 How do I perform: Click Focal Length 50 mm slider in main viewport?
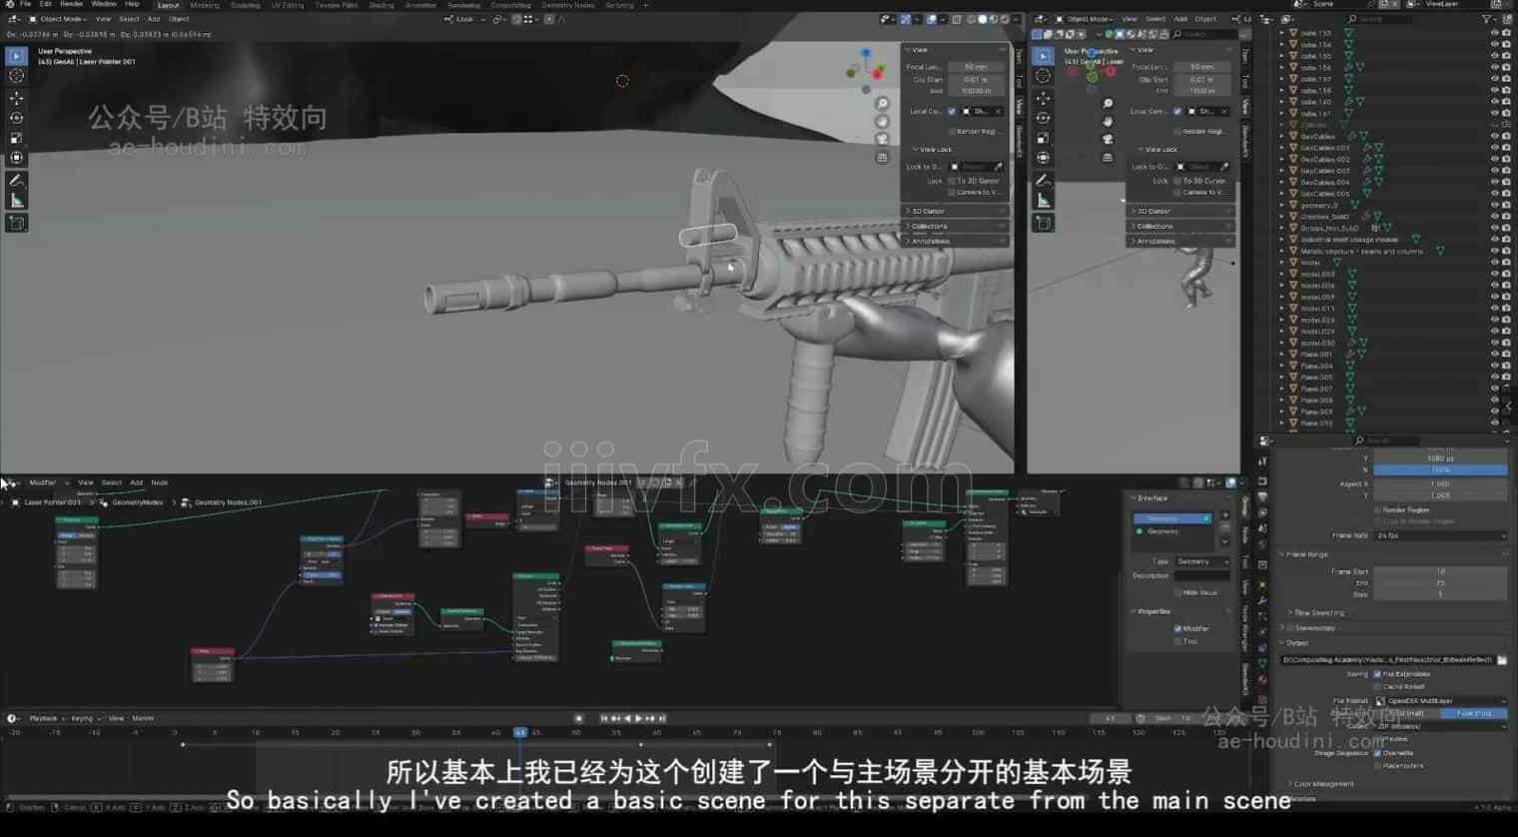[976, 67]
